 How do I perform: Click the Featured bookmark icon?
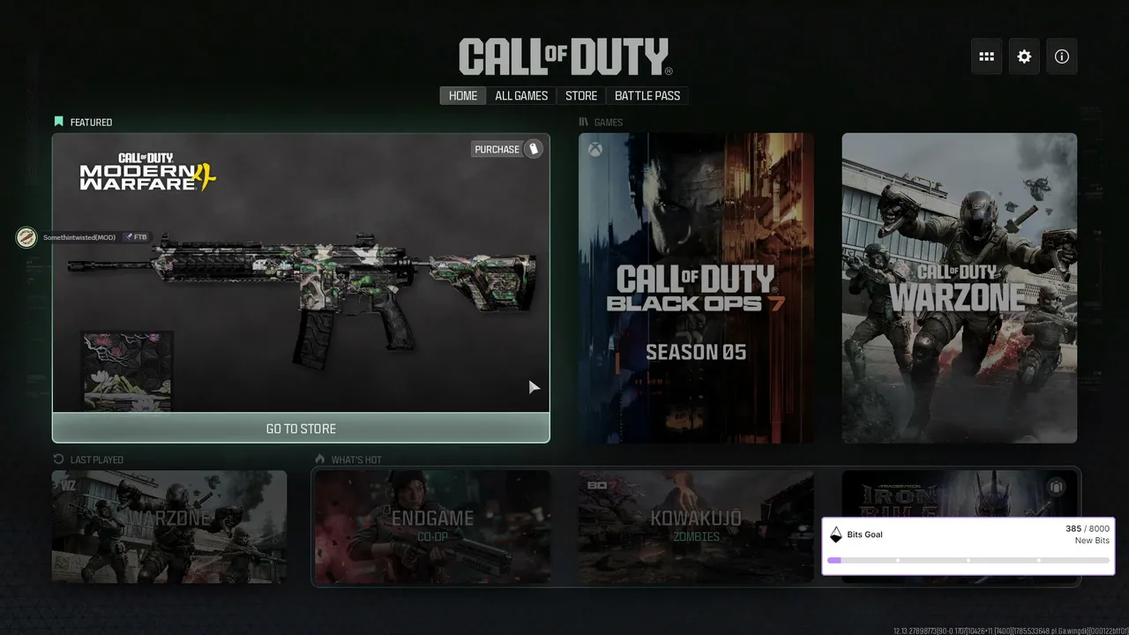tap(58, 122)
